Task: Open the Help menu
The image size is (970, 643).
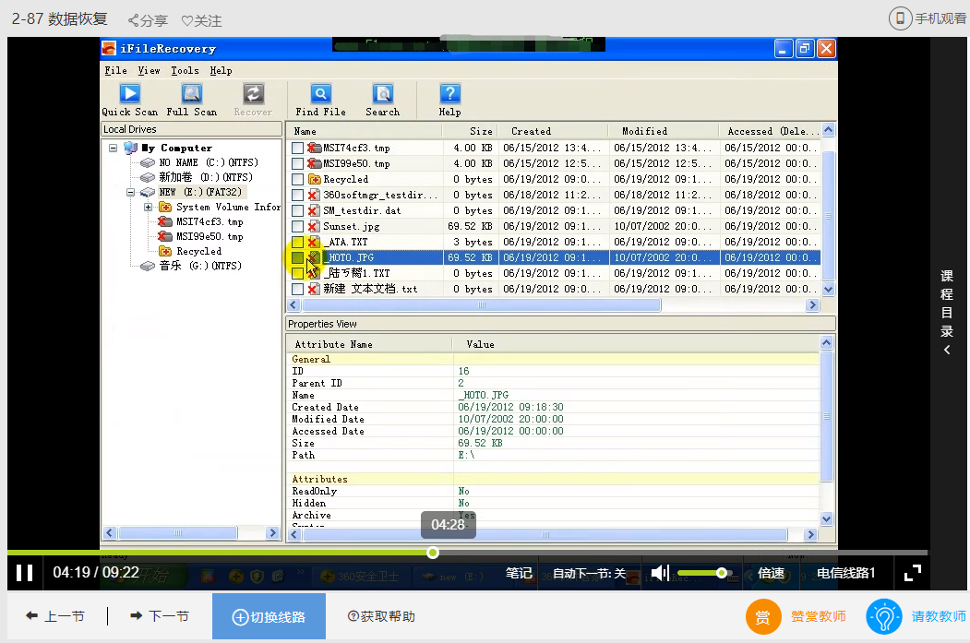Action: pyautogui.click(x=221, y=70)
